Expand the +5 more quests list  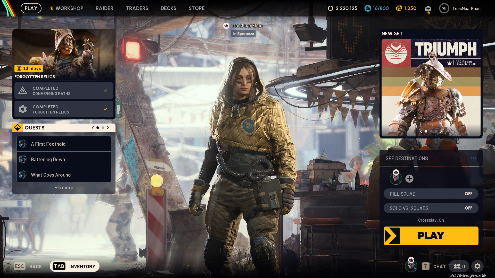pos(64,188)
